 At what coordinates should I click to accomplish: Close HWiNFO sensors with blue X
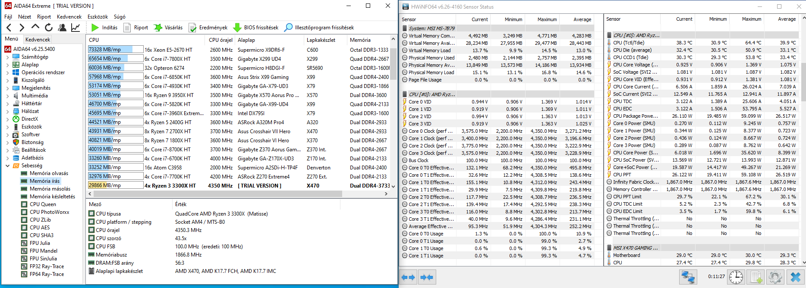click(x=795, y=277)
